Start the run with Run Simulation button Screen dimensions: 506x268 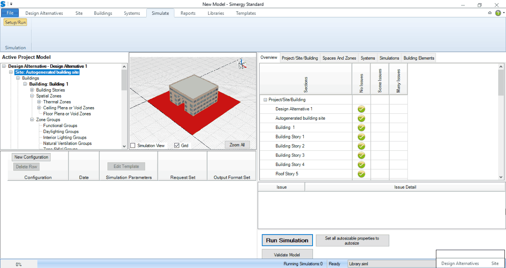point(287,240)
